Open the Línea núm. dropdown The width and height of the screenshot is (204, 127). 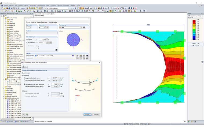click(x=45, y=27)
